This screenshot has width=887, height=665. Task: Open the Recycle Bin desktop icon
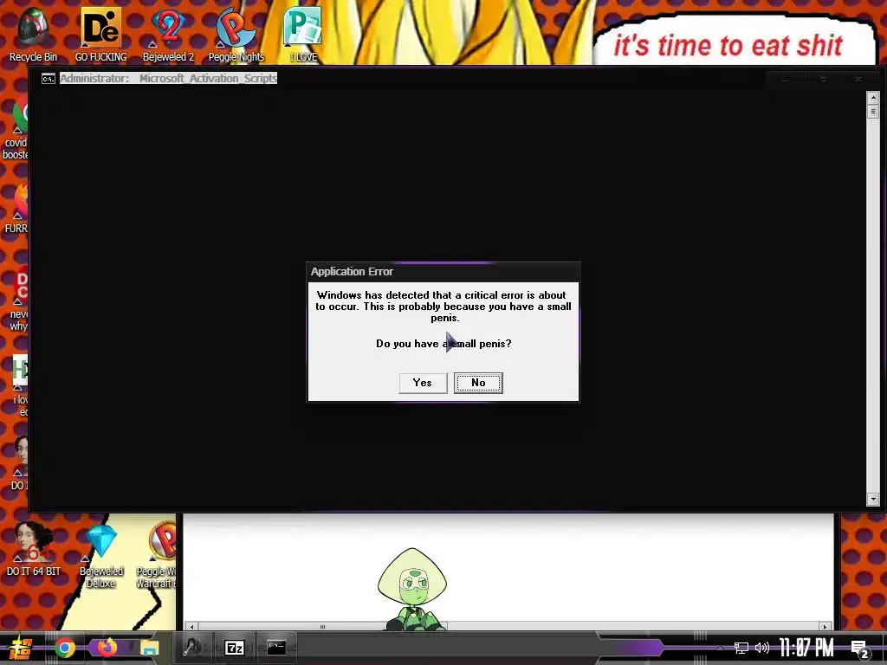point(33,35)
